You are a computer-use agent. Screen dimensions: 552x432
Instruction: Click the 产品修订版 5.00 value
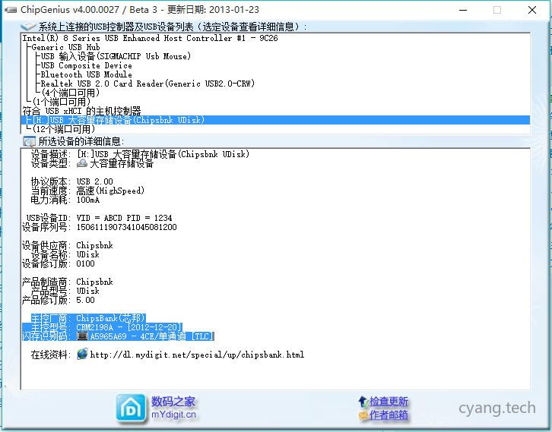point(86,300)
